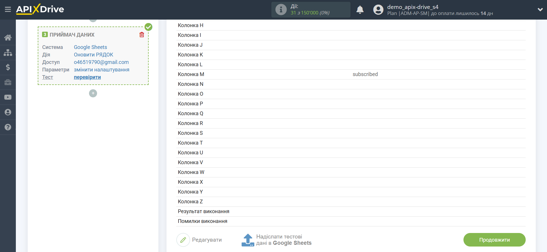Click the ПРИЙМАЧ ДАНИХ heading
Screen dimensions: 547x252
click(x=72, y=35)
